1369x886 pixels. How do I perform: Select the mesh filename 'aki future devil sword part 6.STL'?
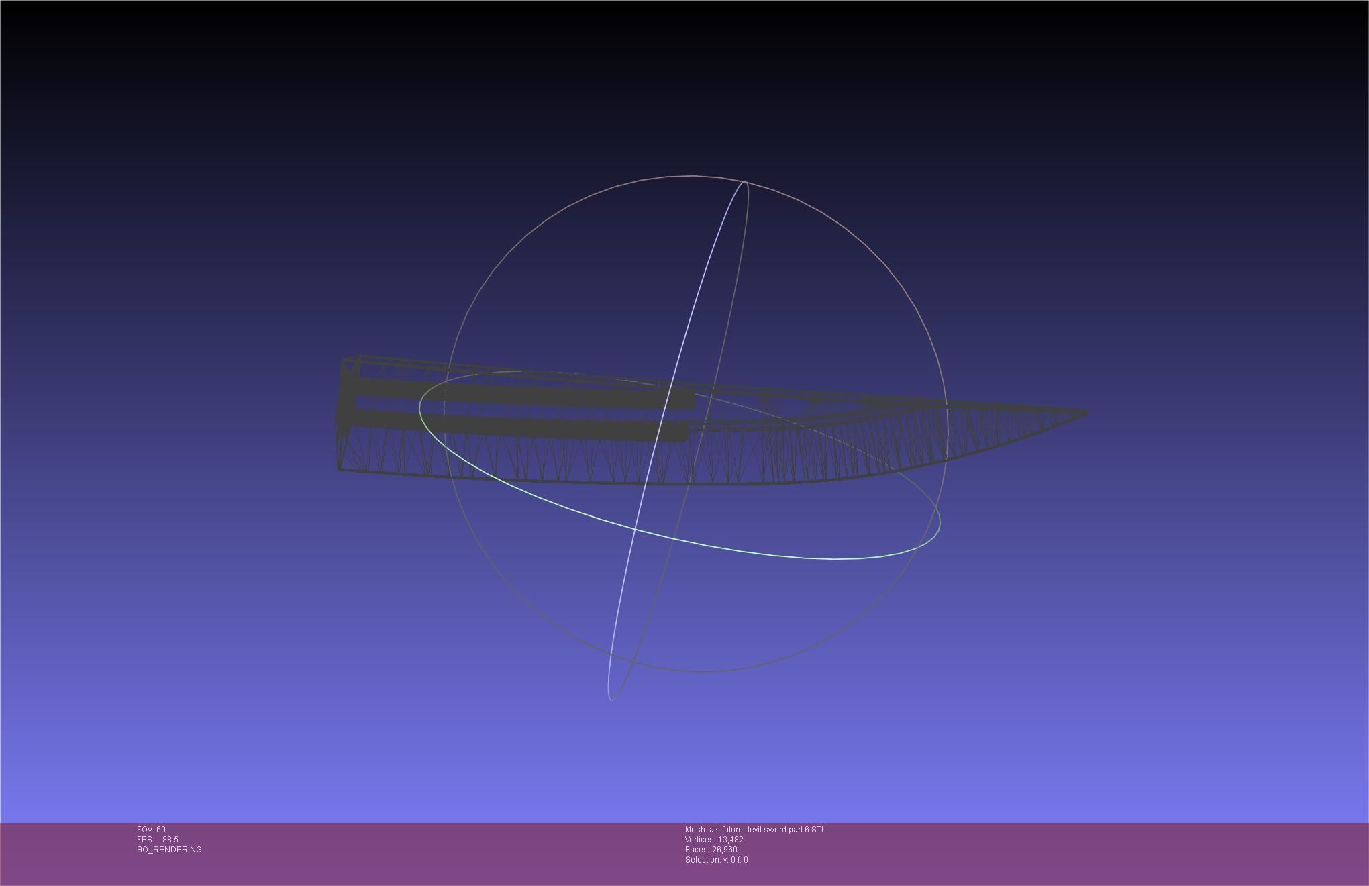[768, 830]
